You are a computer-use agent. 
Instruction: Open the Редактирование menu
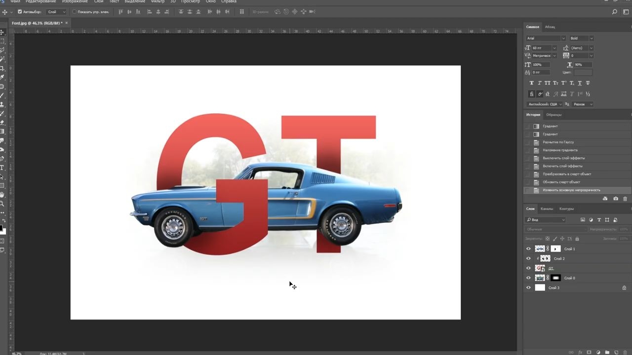41,1
